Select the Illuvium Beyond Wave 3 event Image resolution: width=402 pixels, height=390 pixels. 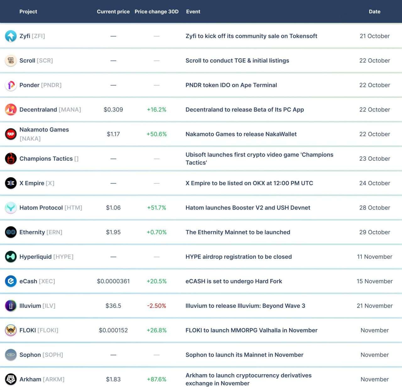[x=245, y=306]
